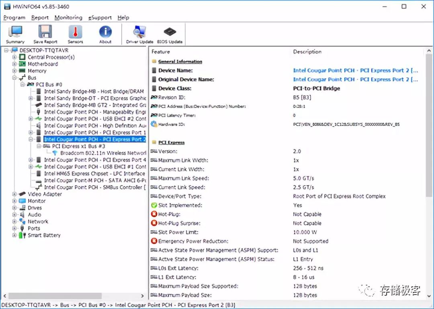Image resolution: width=434 pixels, height=309 pixels.
Task: Click the Description column header
Action: pos(307,52)
